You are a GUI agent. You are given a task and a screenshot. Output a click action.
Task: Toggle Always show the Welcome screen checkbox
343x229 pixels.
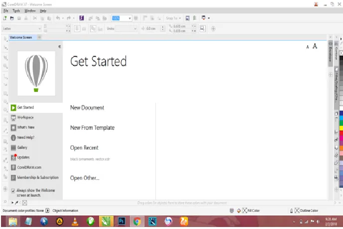tap(13, 191)
